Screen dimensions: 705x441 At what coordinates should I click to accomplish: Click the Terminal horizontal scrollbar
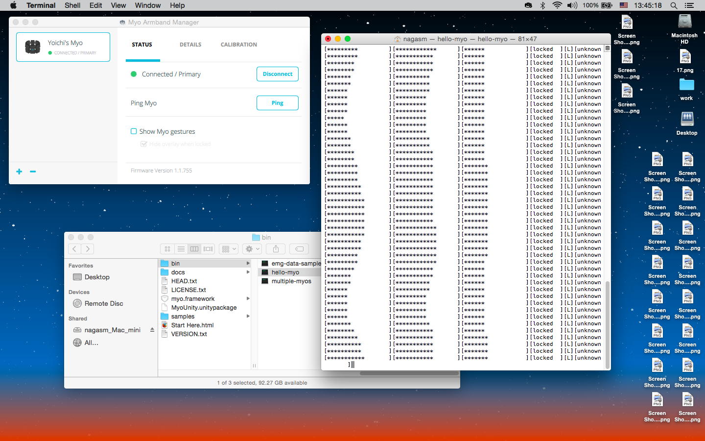pos(409,373)
